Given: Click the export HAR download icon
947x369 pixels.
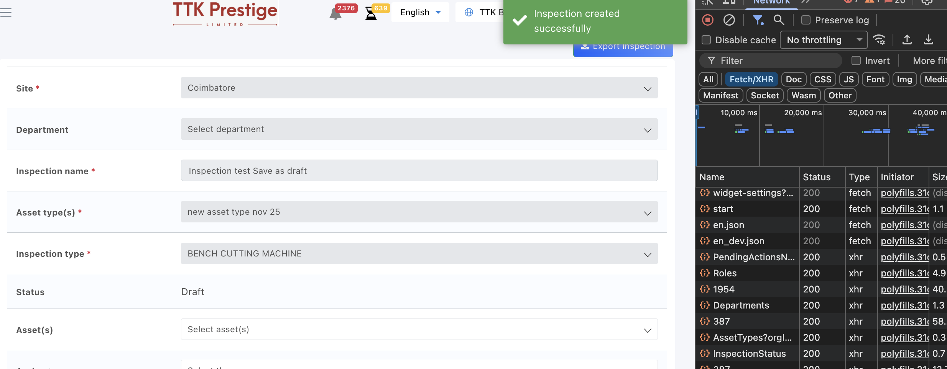Looking at the screenshot, I should pos(928,40).
